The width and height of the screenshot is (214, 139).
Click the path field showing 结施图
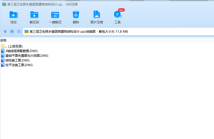119,31
